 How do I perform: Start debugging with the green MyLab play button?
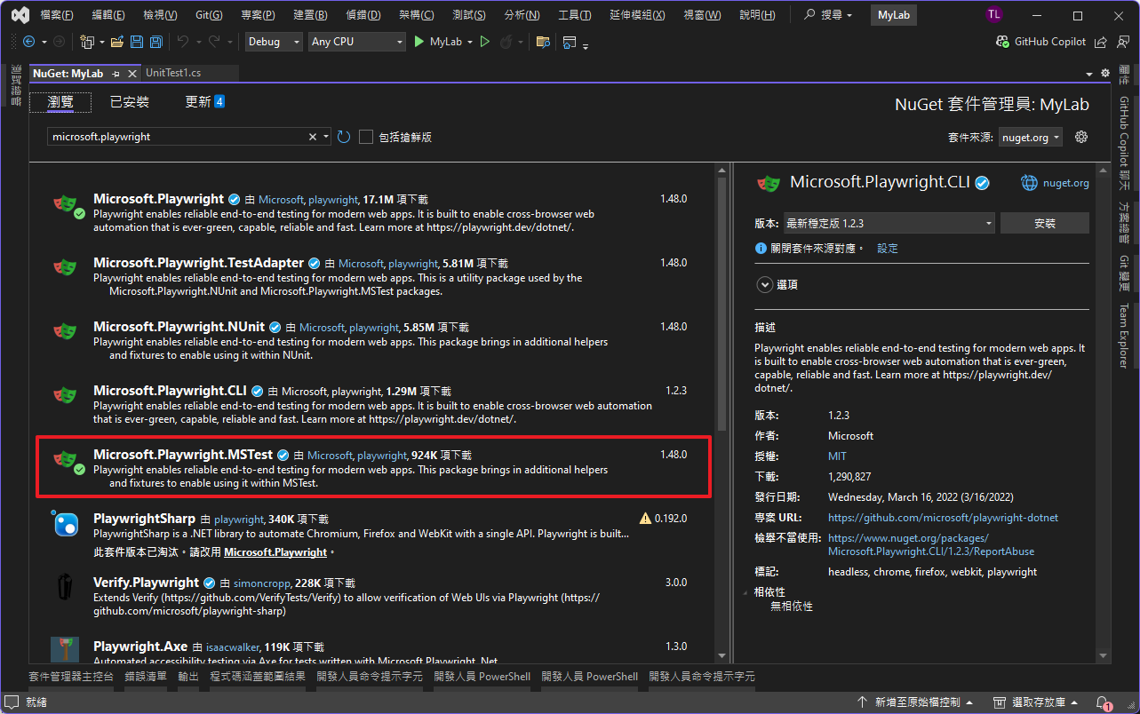point(419,42)
